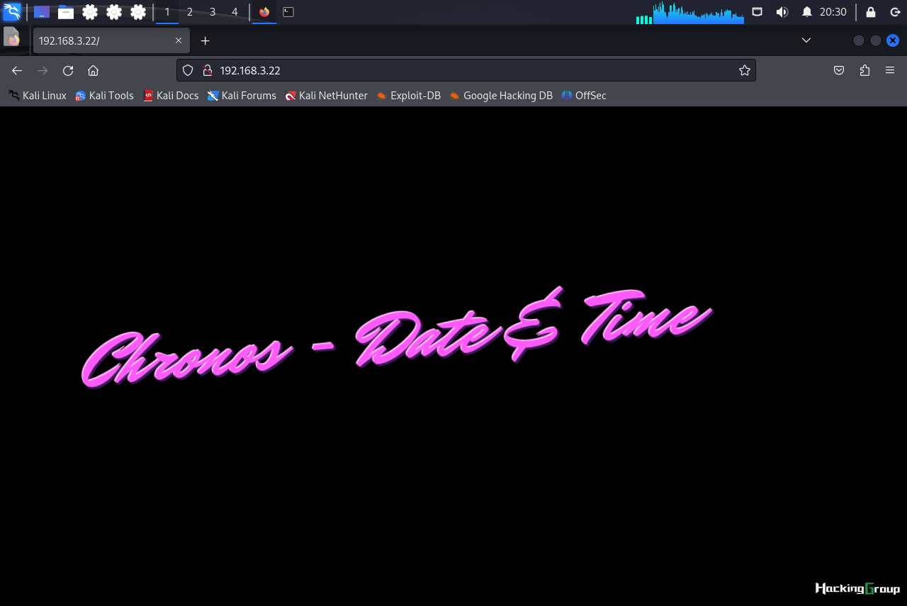This screenshot has height=606, width=907.
Task: Click the volume speaker icon
Action: (782, 12)
